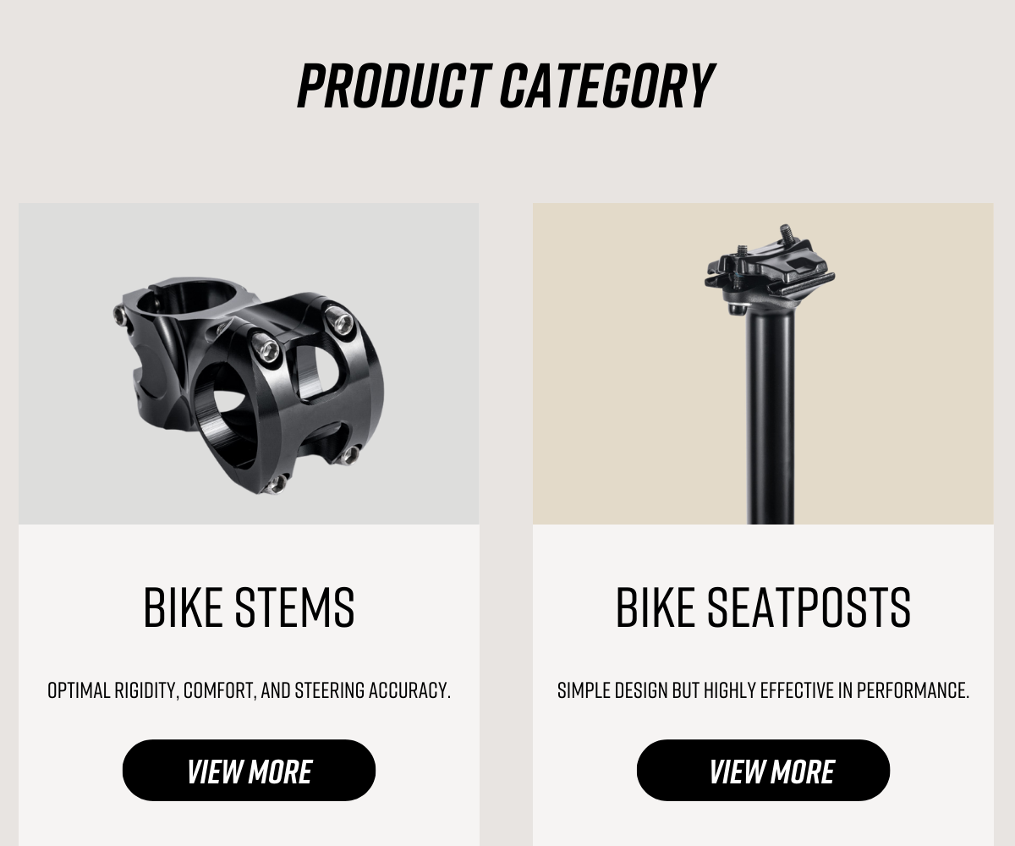
Task: Click the seatpost saddle clamp head
Action: point(768,269)
